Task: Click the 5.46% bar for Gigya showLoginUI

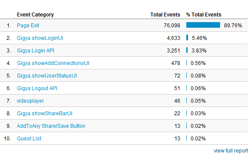Action: coord(187,38)
